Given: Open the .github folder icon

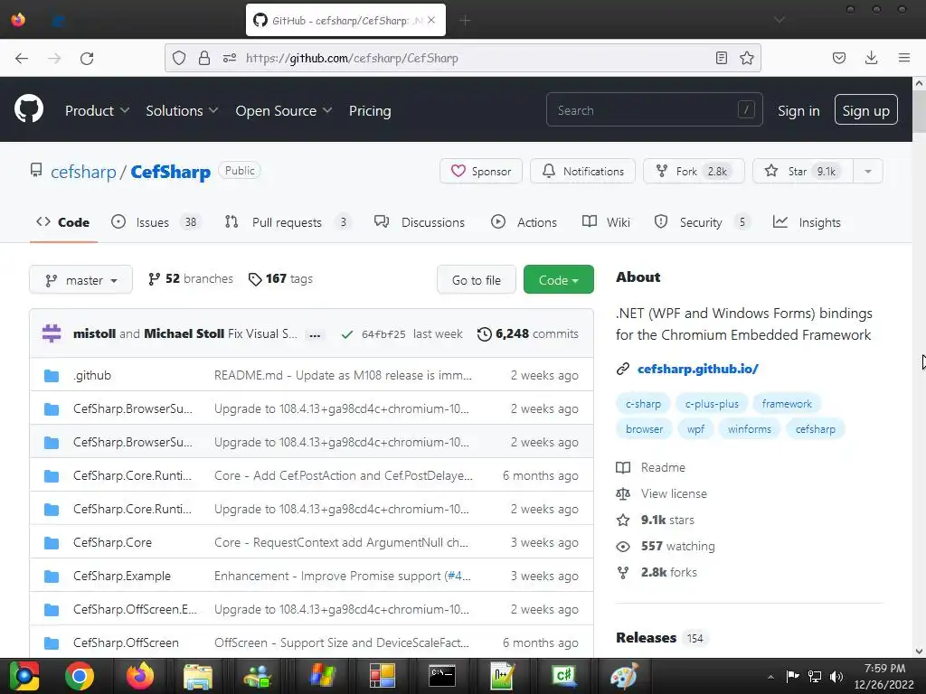Looking at the screenshot, I should tap(52, 375).
